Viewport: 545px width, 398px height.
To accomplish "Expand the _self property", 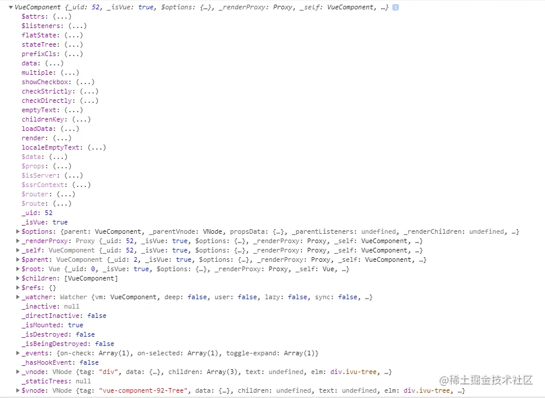I will 18,250.
